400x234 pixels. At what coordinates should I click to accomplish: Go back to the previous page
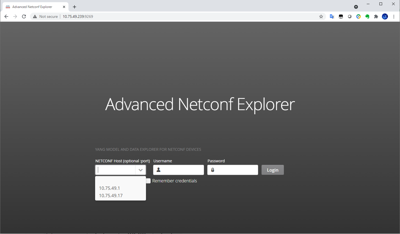(x=6, y=16)
